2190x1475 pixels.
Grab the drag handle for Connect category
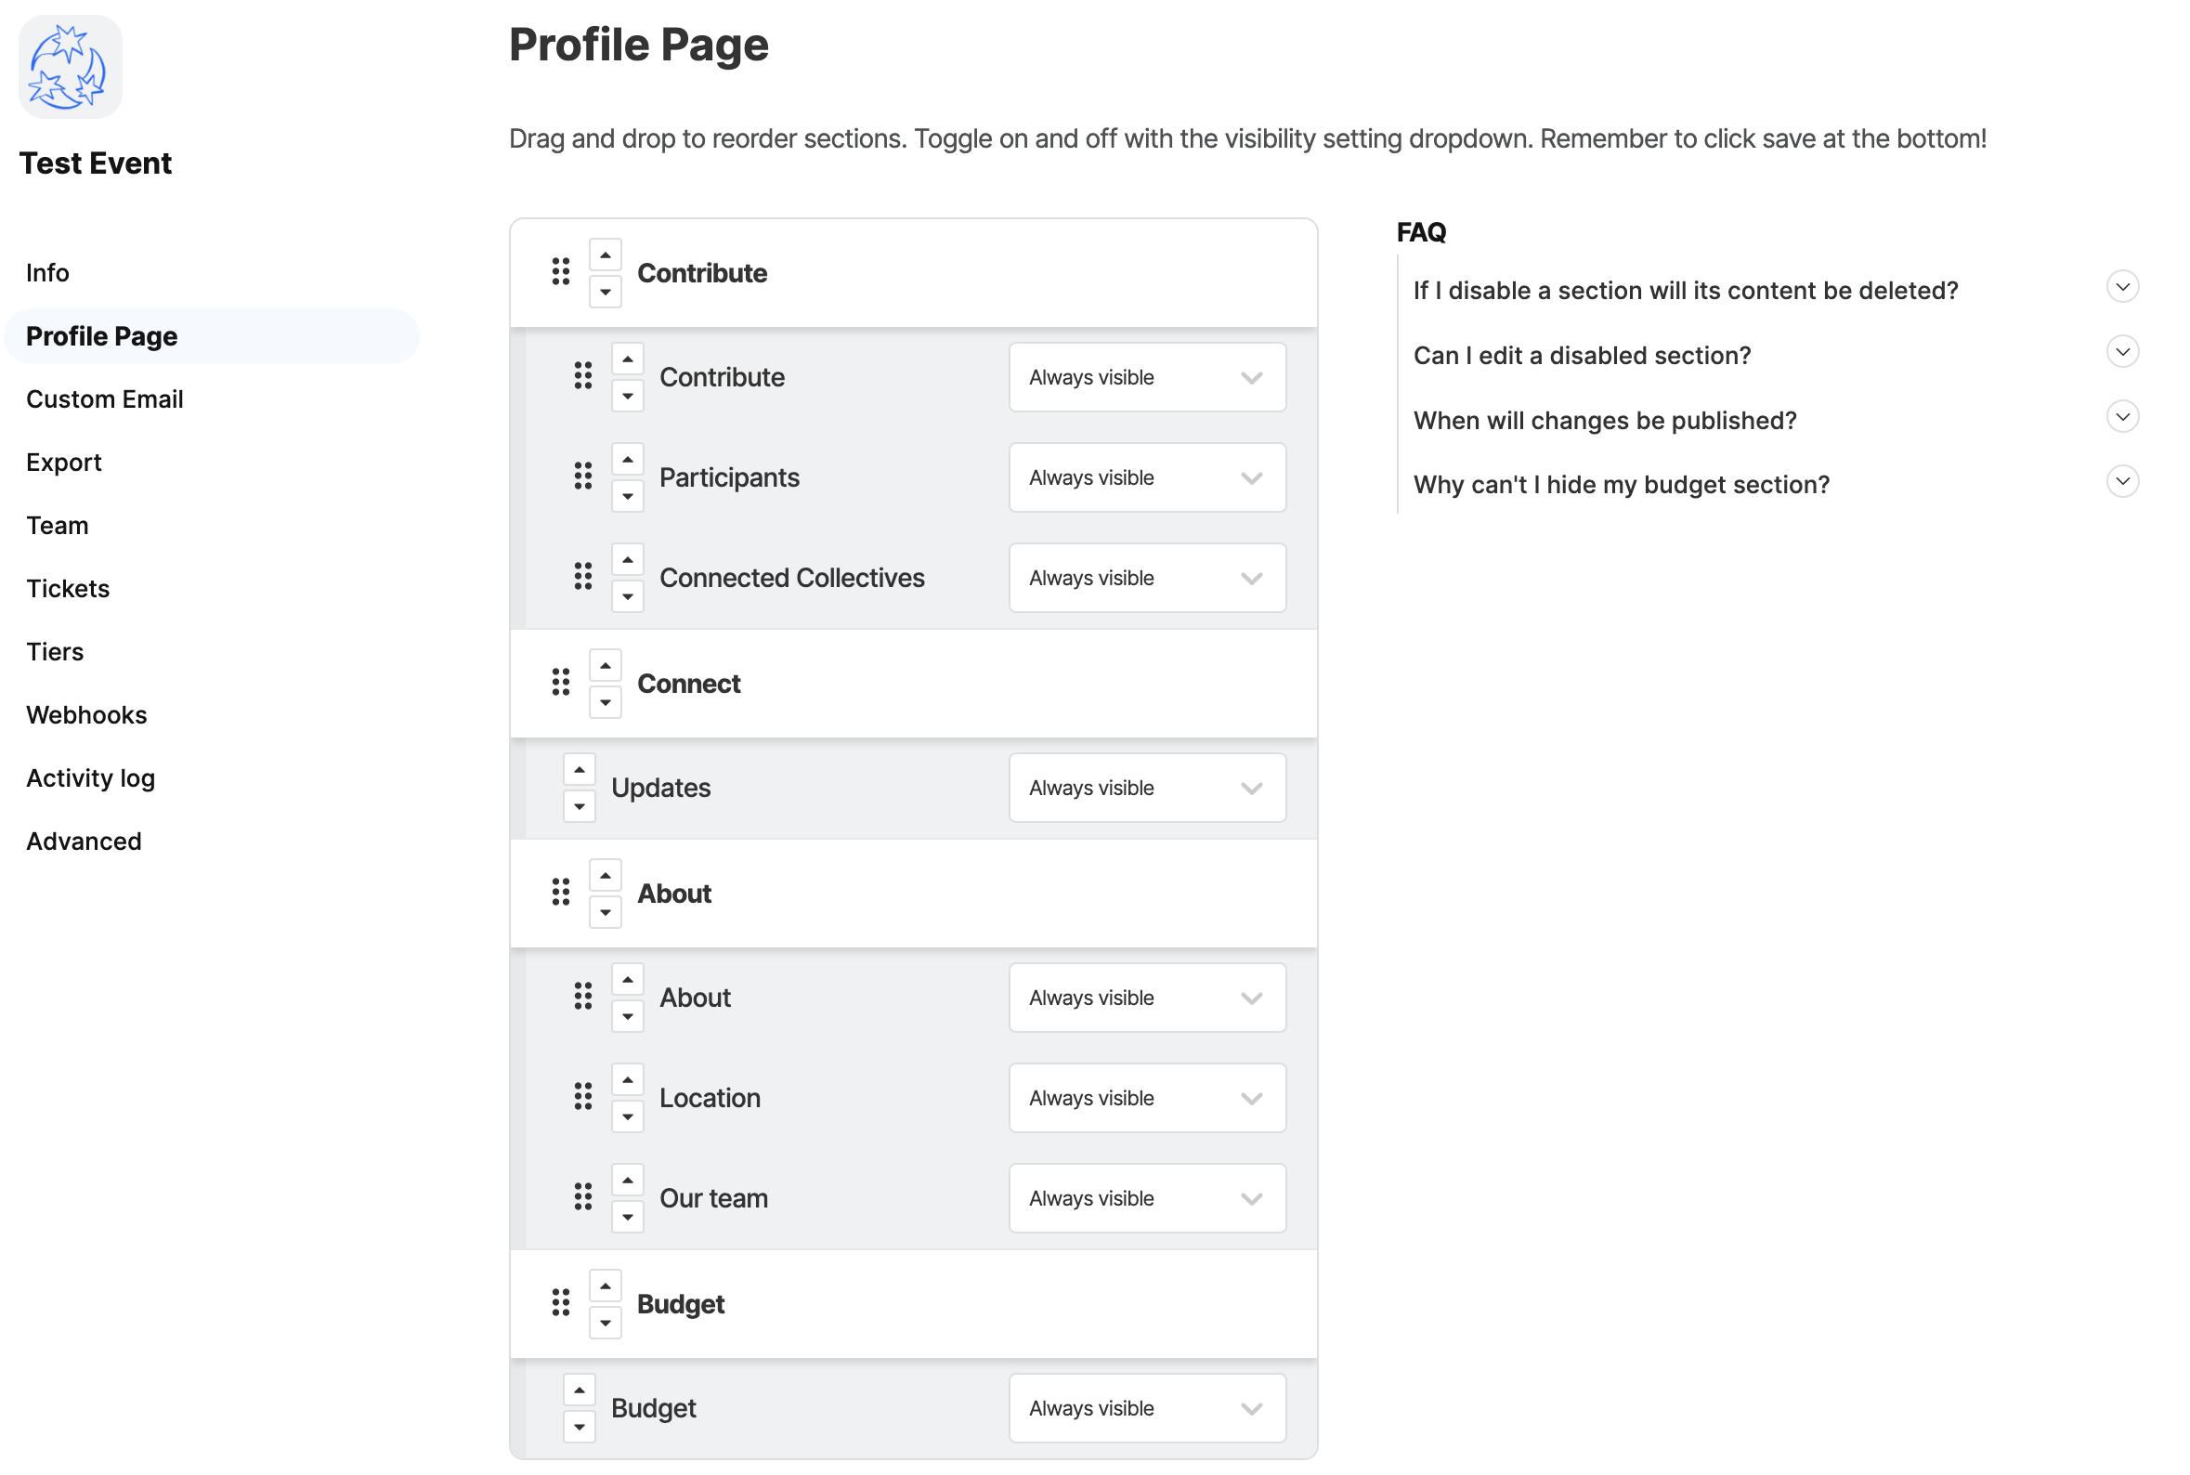[x=561, y=683]
